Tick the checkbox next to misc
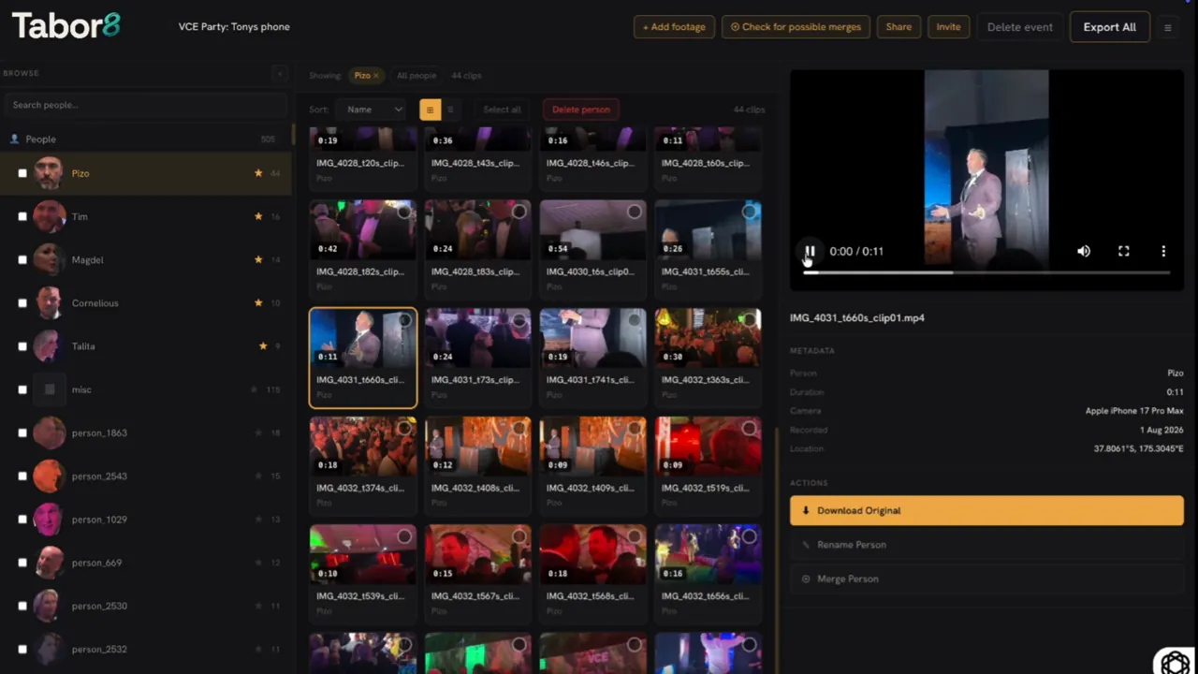The width and height of the screenshot is (1198, 674). (x=22, y=389)
